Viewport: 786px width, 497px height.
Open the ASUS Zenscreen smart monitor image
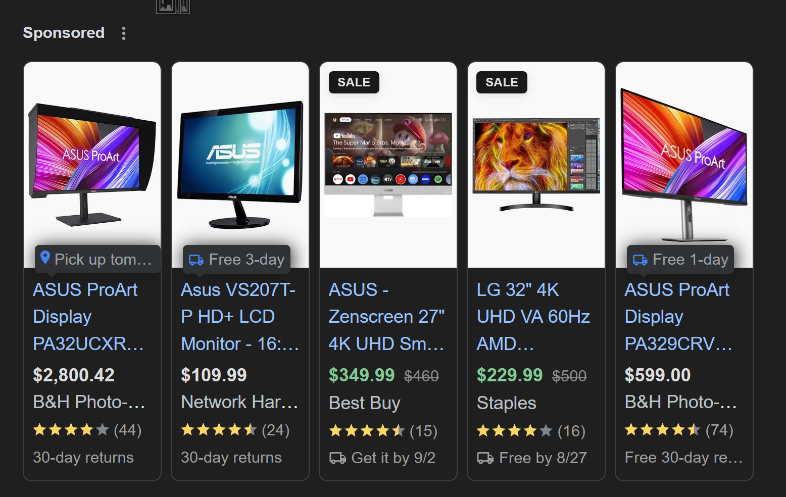point(388,165)
